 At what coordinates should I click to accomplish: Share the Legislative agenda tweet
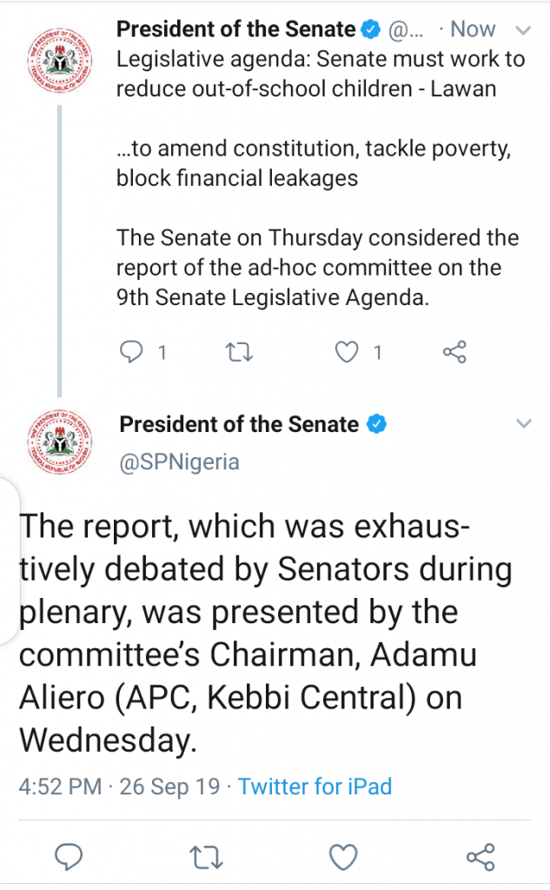pyautogui.click(x=454, y=352)
